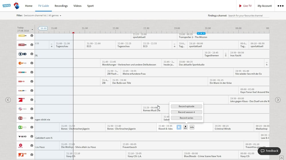The width and height of the screenshot is (286, 160).
Task: Click the replay icon in the 3+ HD row
Action: (x=32, y=118)
